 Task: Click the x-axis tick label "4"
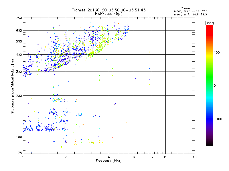click(109, 157)
